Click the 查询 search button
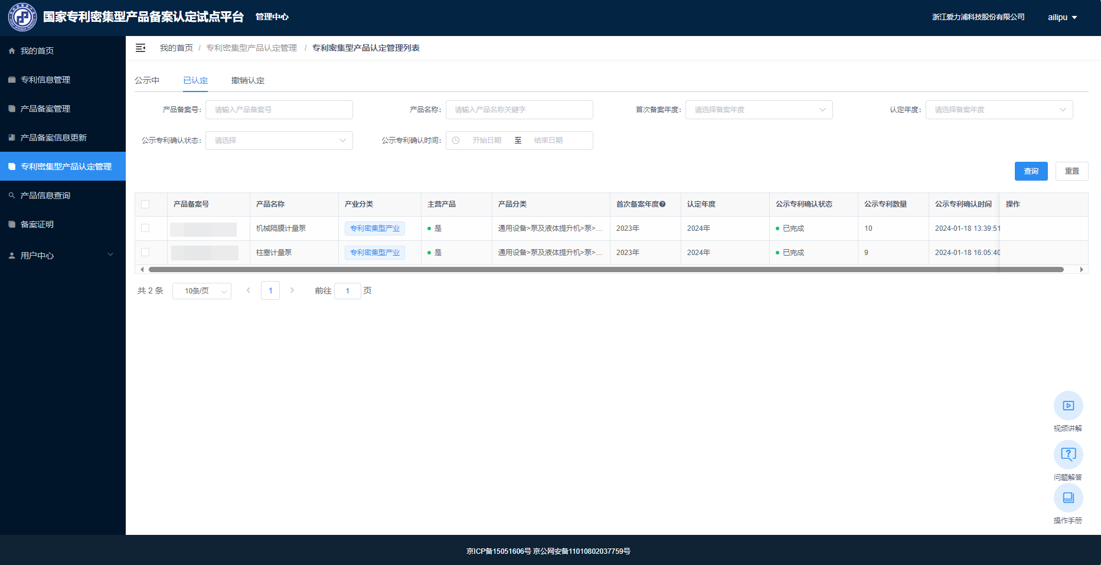1101x565 pixels. pos(1031,171)
